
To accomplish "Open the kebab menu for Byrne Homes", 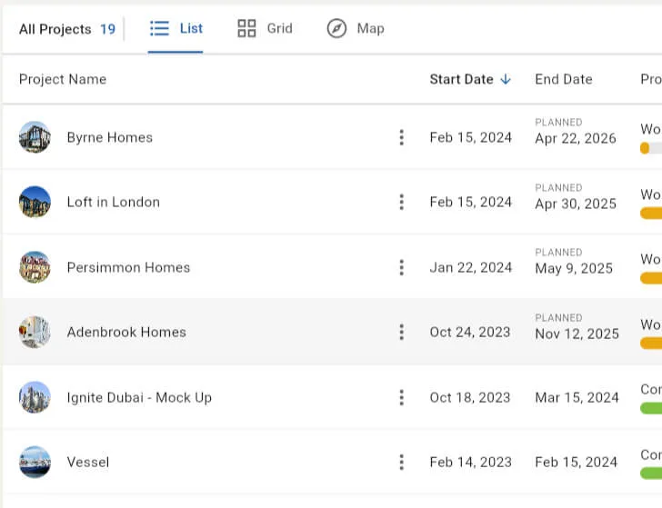I will coord(401,137).
